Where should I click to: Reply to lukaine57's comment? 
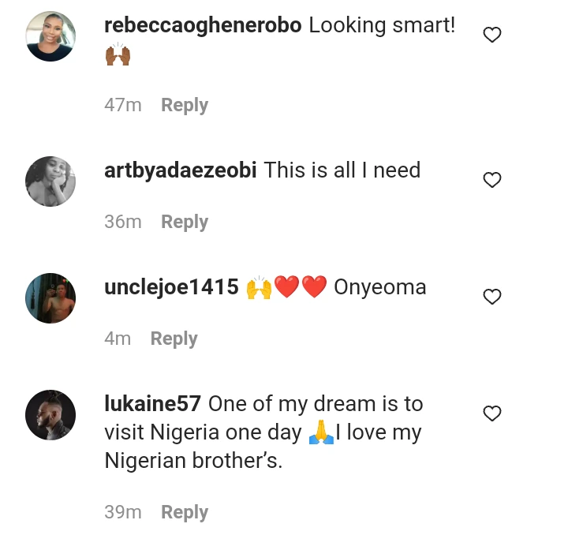(x=185, y=512)
